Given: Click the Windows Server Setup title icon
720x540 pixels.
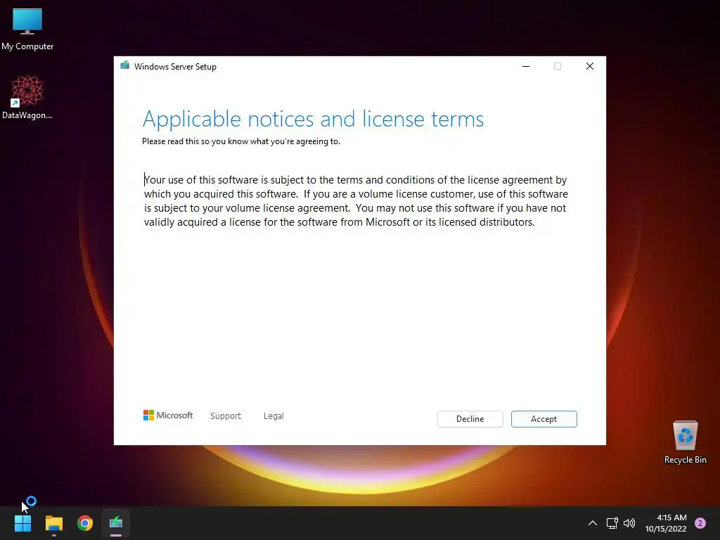Looking at the screenshot, I should (x=125, y=66).
